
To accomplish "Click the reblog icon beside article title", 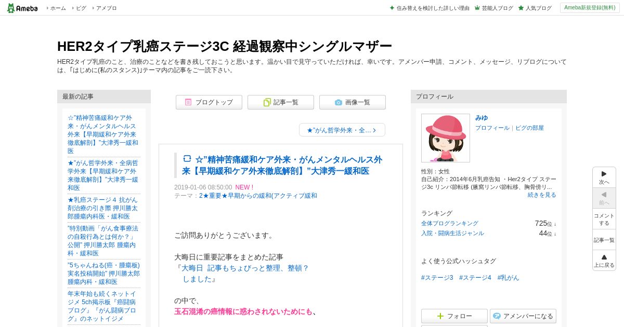I will click(187, 158).
